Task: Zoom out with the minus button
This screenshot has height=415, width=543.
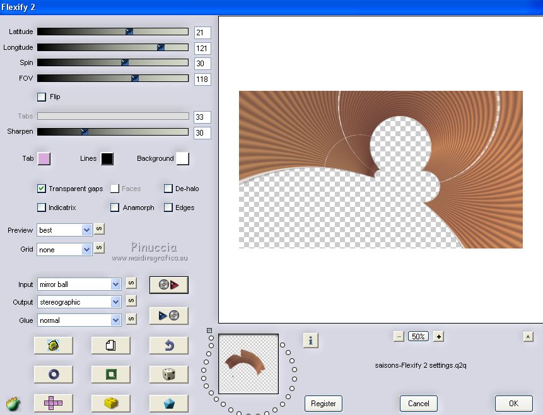Action: click(x=399, y=336)
